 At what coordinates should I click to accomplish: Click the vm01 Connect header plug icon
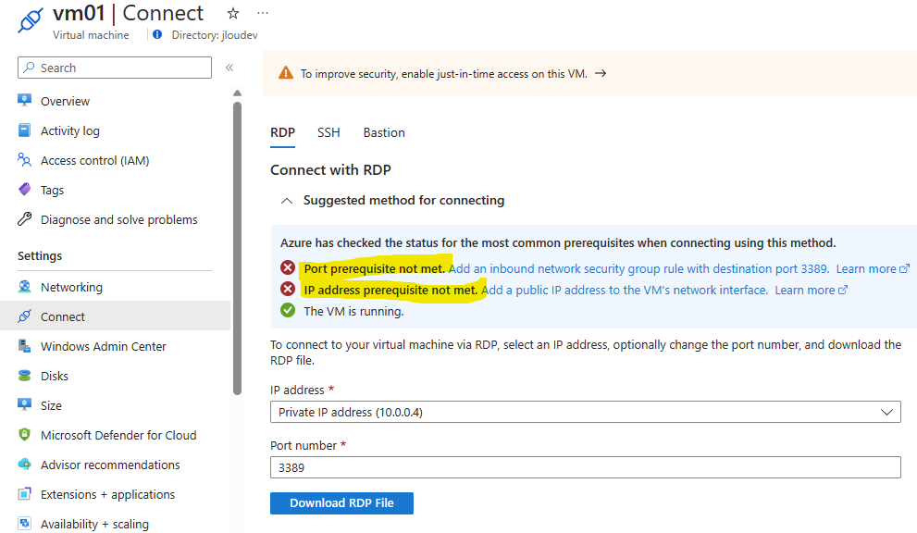click(x=30, y=19)
